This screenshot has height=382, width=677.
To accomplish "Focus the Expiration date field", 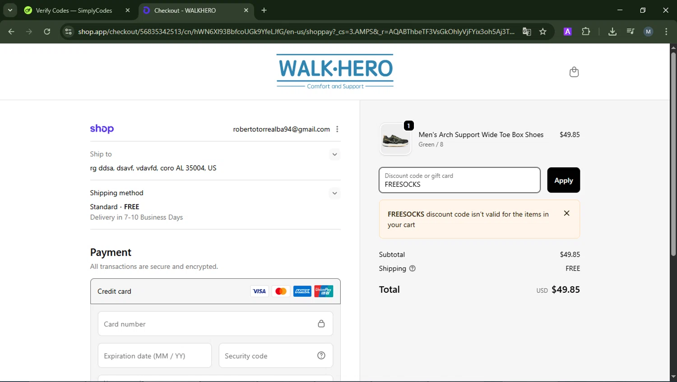I will click(x=155, y=355).
